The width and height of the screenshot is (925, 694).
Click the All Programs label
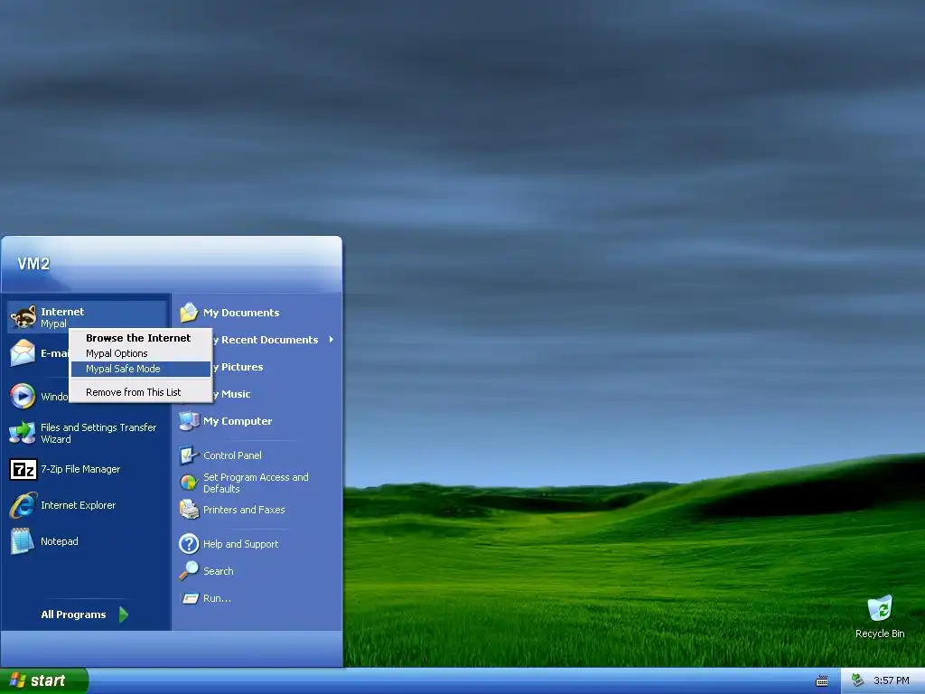tap(73, 614)
